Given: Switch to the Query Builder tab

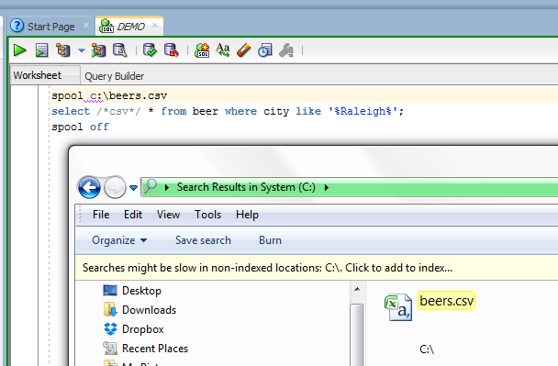Looking at the screenshot, I should point(114,76).
